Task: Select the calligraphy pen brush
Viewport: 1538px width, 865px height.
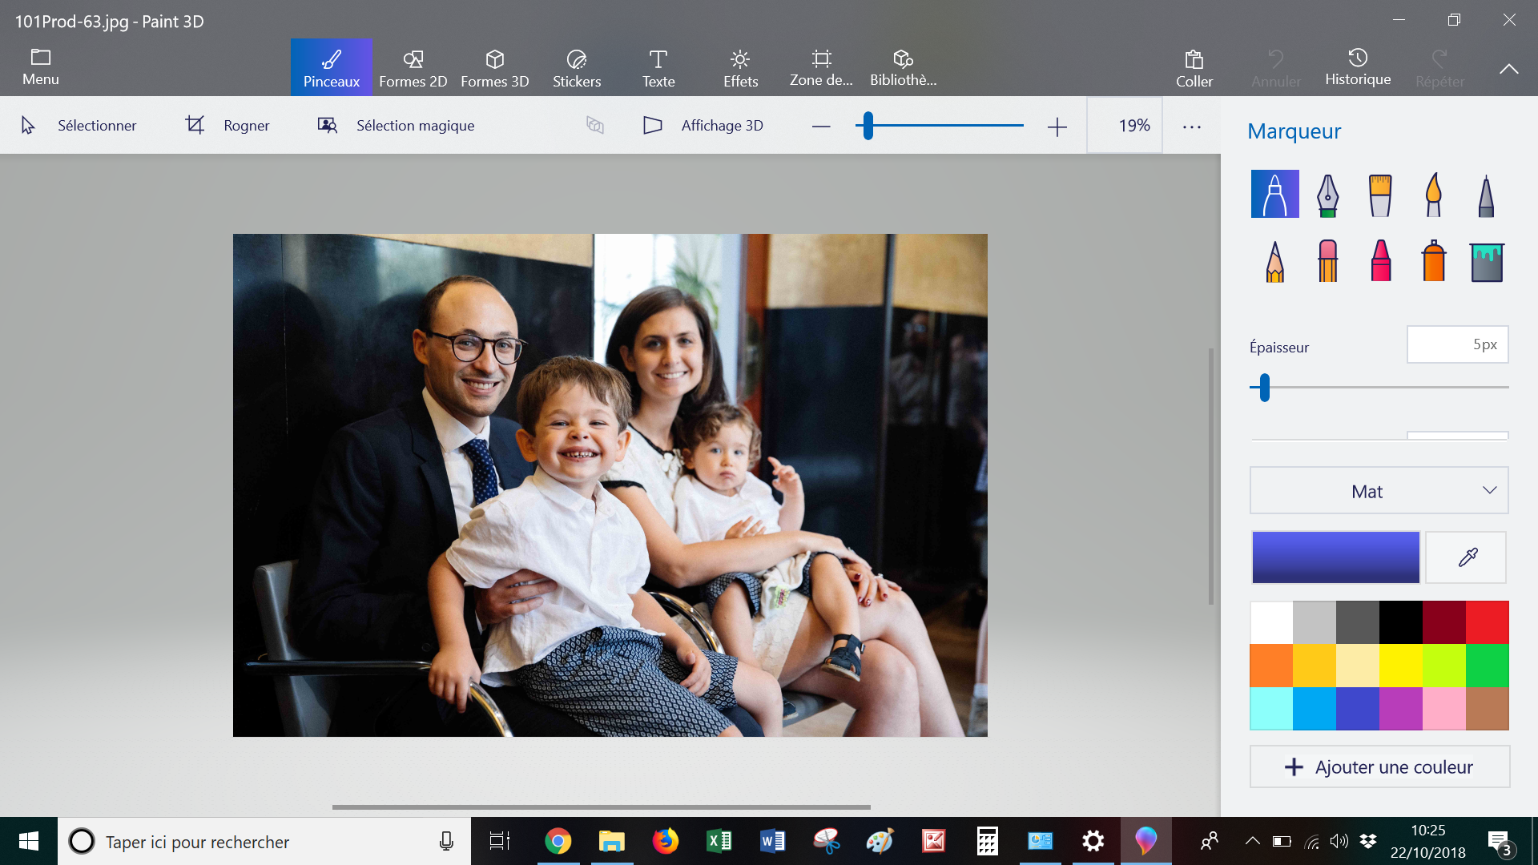Action: (1327, 195)
